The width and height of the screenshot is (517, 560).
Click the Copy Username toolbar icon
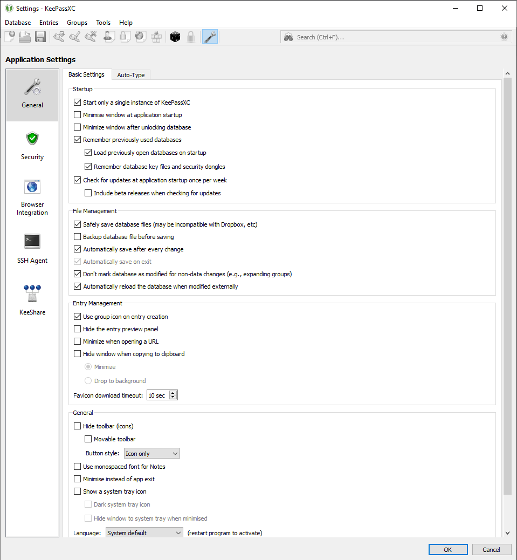[109, 37]
